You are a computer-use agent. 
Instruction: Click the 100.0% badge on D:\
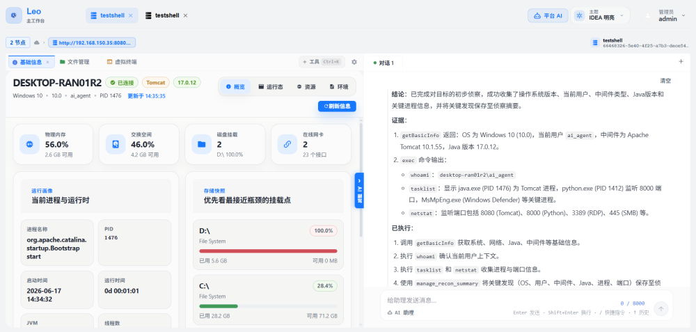pyautogui.click(x=324, y=231)
